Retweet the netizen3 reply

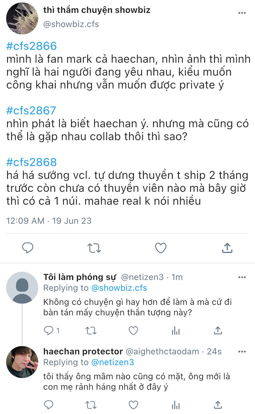click(x=91, y=330)
